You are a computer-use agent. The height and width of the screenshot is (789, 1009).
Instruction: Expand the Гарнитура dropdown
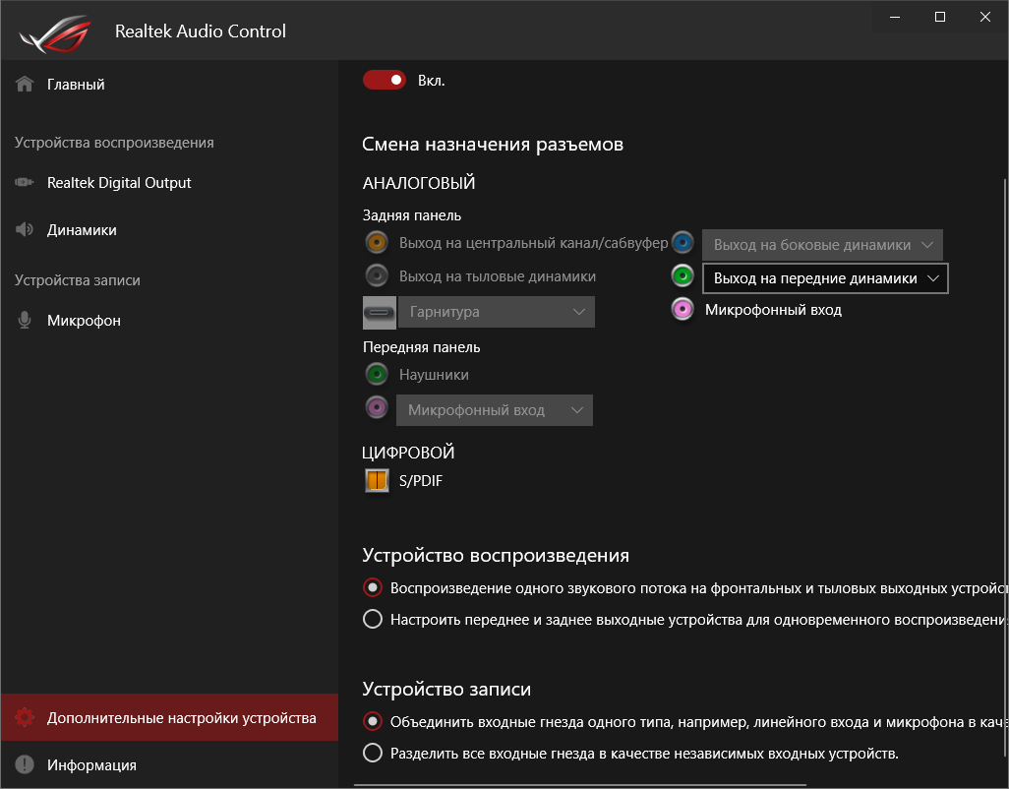click(496, 312)
